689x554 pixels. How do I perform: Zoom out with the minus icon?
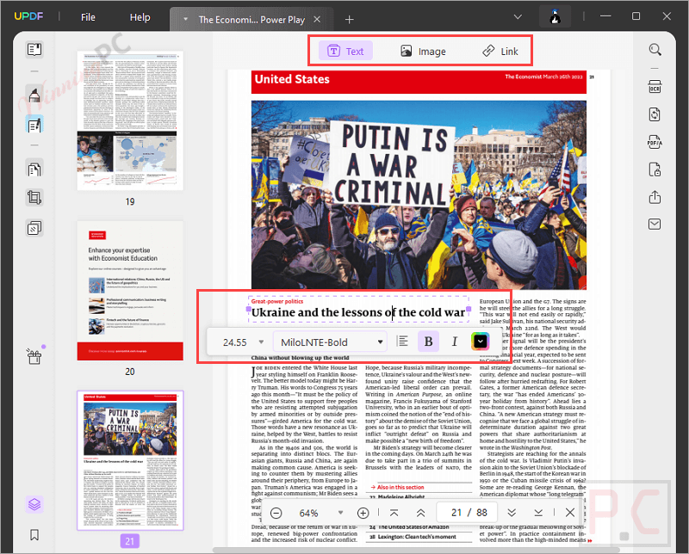pyautogui.click(x=276, y=513)
